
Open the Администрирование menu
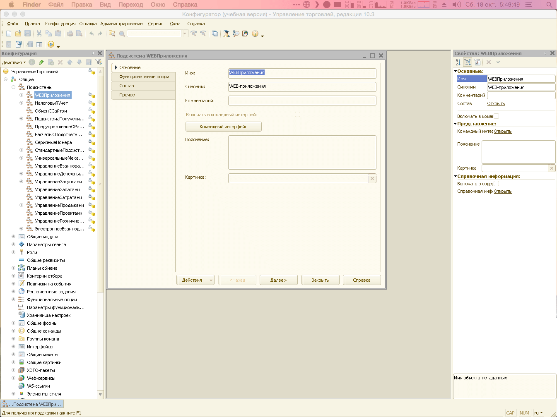tap(121, 24)
